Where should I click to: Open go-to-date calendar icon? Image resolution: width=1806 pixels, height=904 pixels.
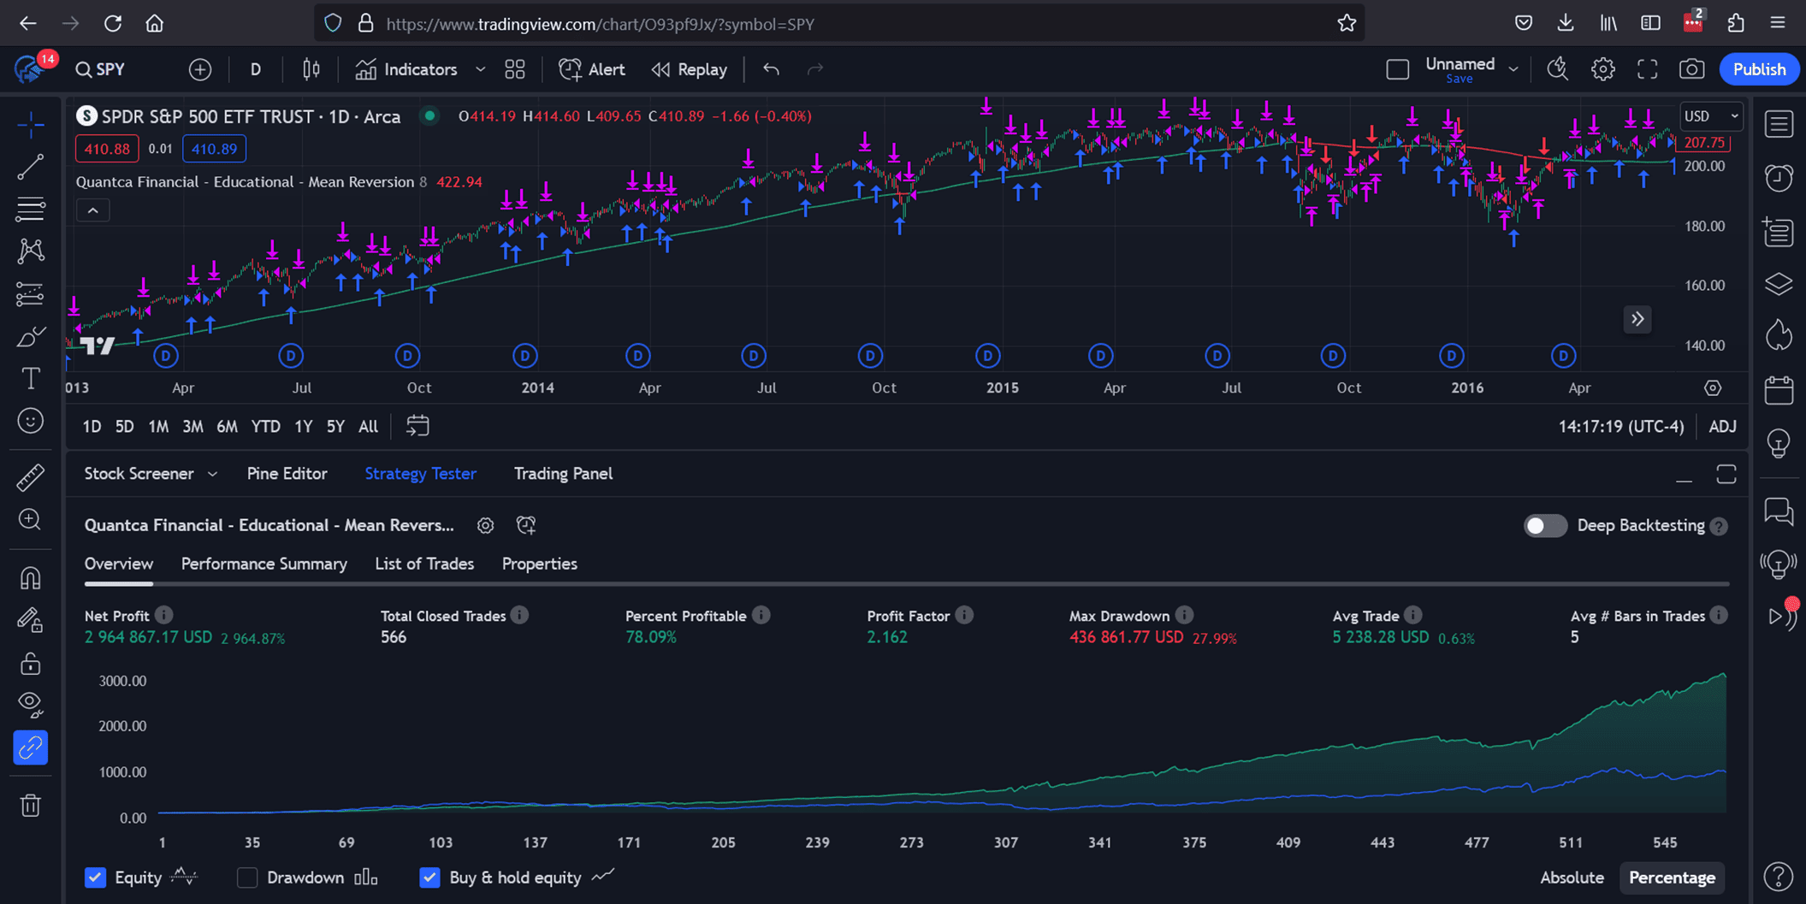pos(417,426)
